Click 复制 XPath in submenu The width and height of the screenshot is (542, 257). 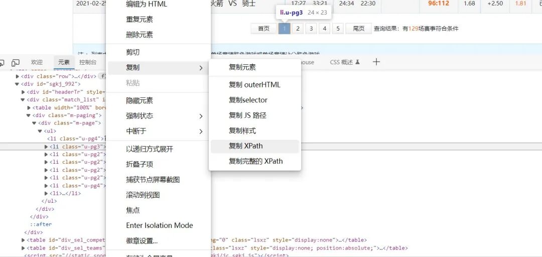(255, 146)
